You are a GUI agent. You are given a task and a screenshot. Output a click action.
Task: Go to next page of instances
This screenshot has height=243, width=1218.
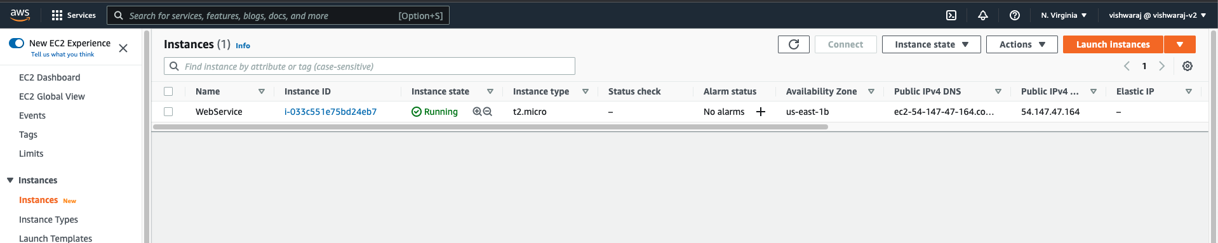pyautogui.click(x=1162, y=66)
